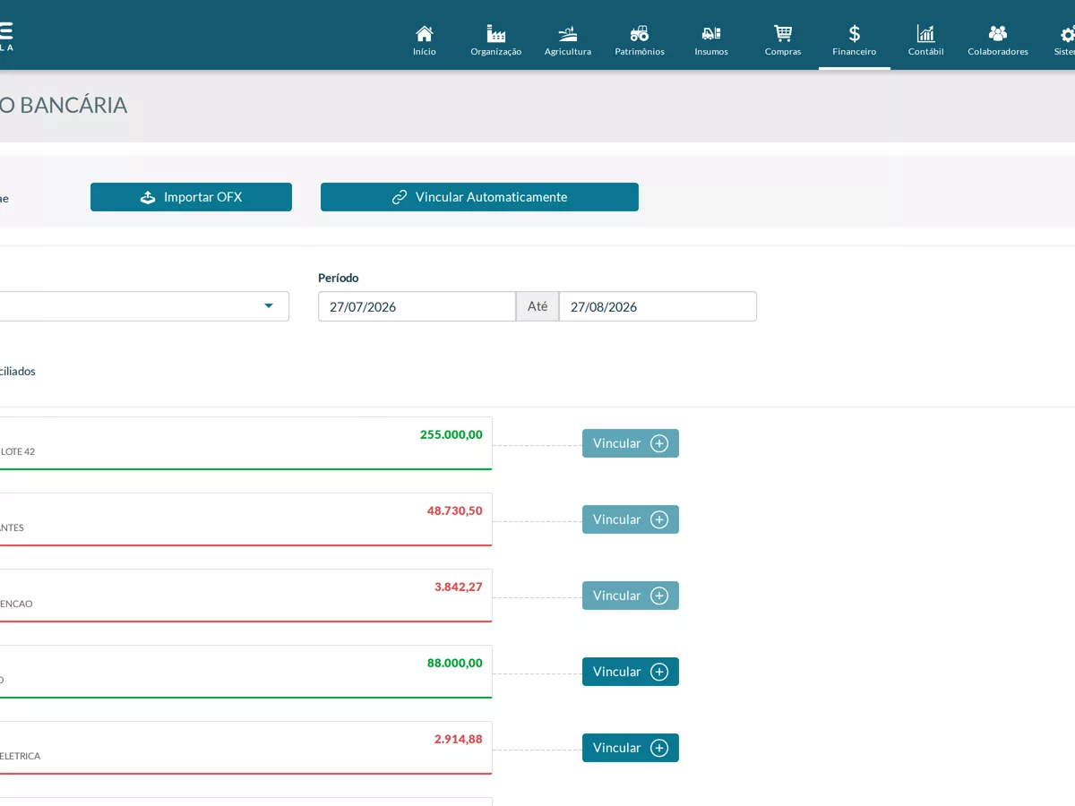The height and width of the screenshot is (806, 1075).
Task: Select the 3.842,27 debit amount
Action: 459,587
